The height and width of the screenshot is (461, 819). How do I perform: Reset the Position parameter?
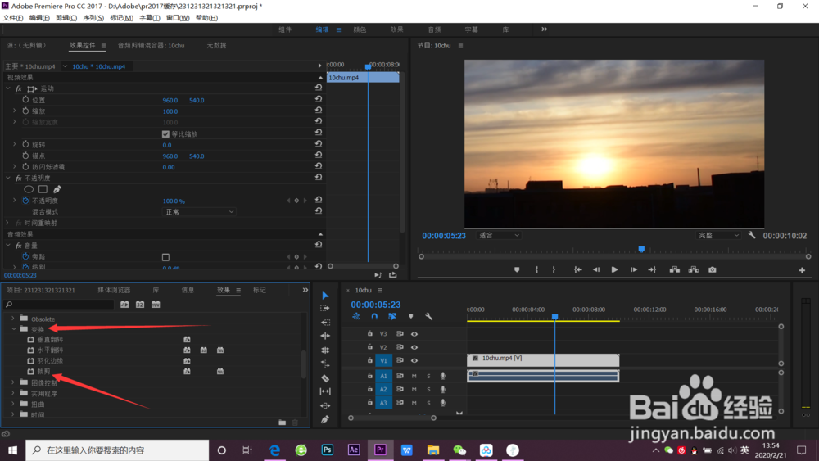click(x=318, y=99)
